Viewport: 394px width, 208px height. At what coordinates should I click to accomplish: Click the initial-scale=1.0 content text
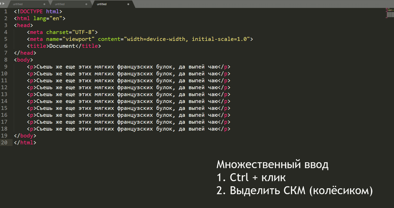tap(219, 39)
